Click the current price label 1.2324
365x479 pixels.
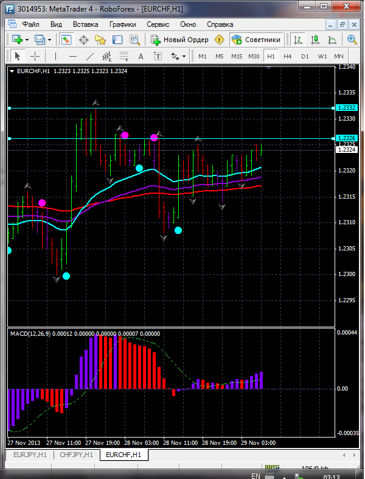click(346, 149)
